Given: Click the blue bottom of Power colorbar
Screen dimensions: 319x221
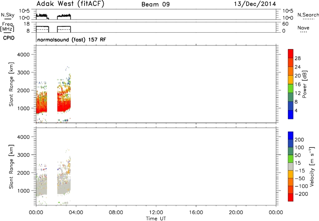Looking at the screenshot, I should (x=291, y=114).
